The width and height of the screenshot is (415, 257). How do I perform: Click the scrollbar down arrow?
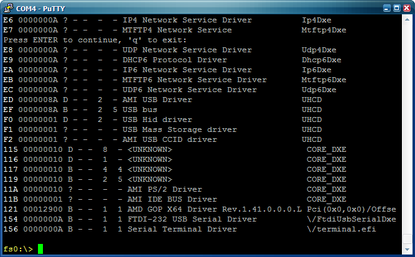point(407,250)
